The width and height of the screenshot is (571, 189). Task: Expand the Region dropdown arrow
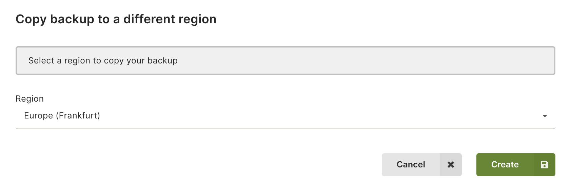click(x=545, y=116)
